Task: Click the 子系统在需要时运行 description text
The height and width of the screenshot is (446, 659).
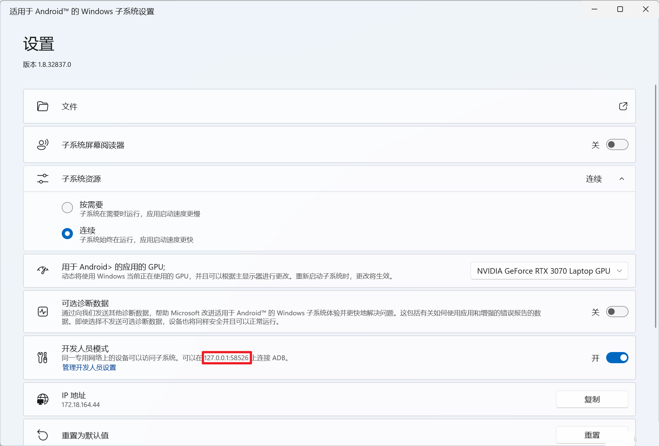Action: [140, 214]
